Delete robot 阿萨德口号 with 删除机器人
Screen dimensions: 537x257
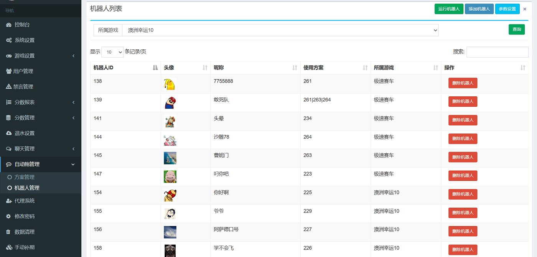[463, 231]
